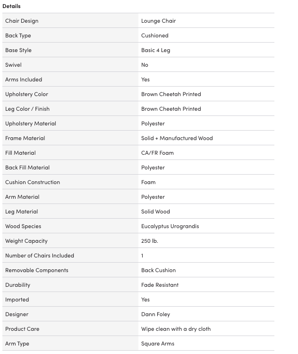Click the Basic 4 Leg value
Image resolution: width=298 pixels, height=354 pixels.
point(155,50)
